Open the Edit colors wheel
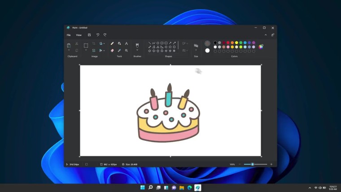341x192 pixels. click(x=261, y=46)
